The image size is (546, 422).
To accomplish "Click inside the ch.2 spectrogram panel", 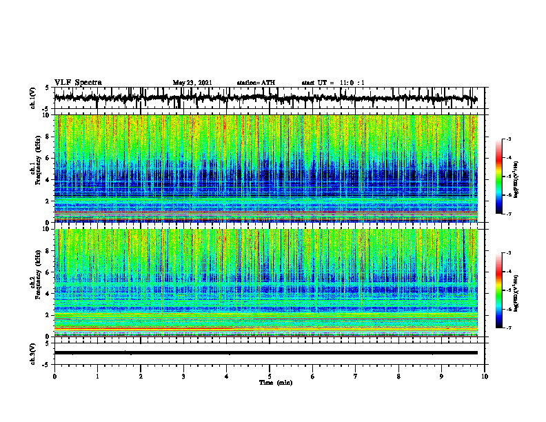I will click(x=265, y=283).
